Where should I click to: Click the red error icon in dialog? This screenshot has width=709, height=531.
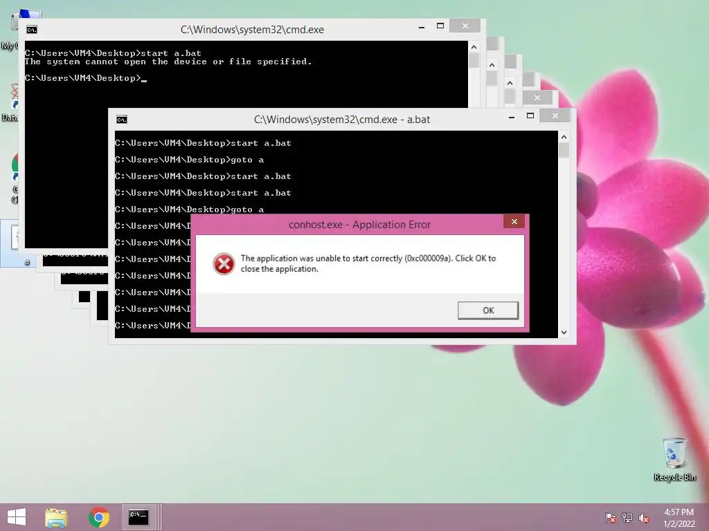(224, 263)
